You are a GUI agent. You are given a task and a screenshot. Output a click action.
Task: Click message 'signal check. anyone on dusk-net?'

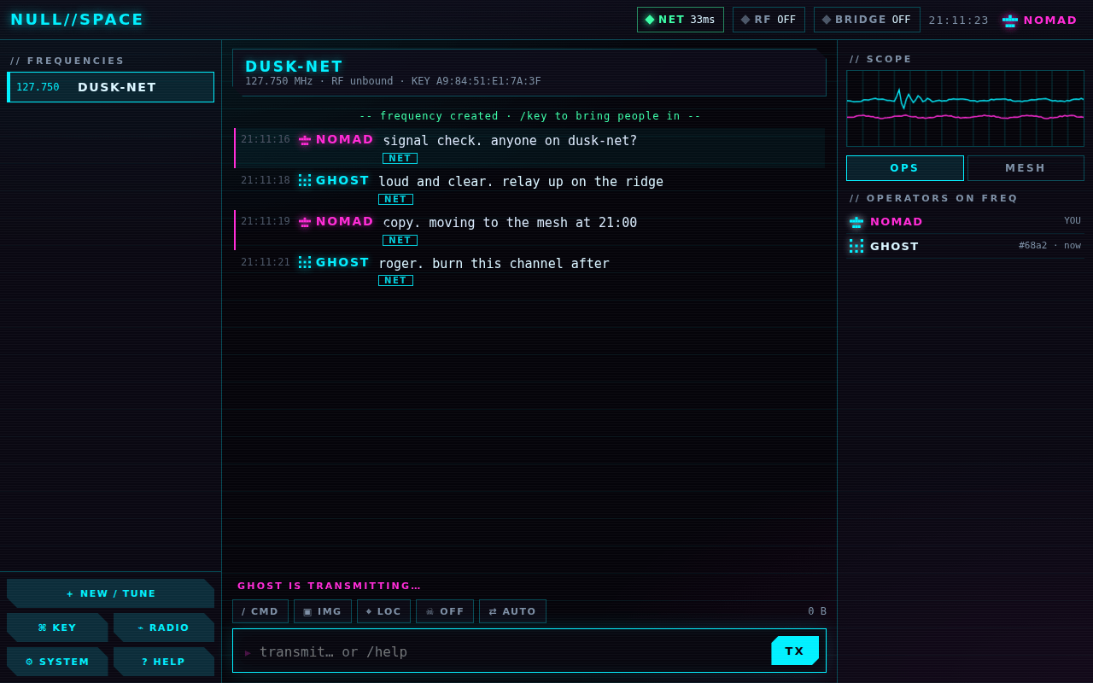(x=510, y=141)
